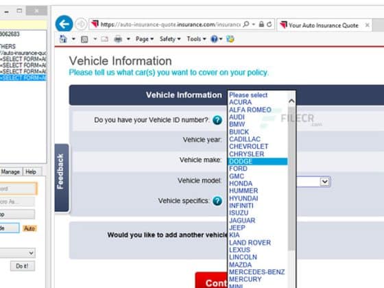This screenshot has width=384, height=288.
Task: Select LAND ROVER in make list
Action: [x=250, y=243]
